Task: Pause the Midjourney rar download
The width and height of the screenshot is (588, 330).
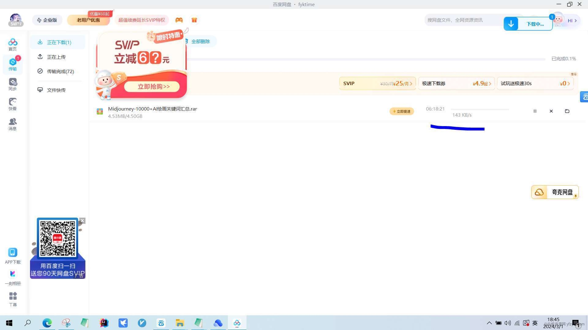Action: [535, 111]
